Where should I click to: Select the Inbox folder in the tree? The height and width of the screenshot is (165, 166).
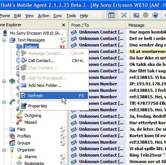[x=31, y=47]
